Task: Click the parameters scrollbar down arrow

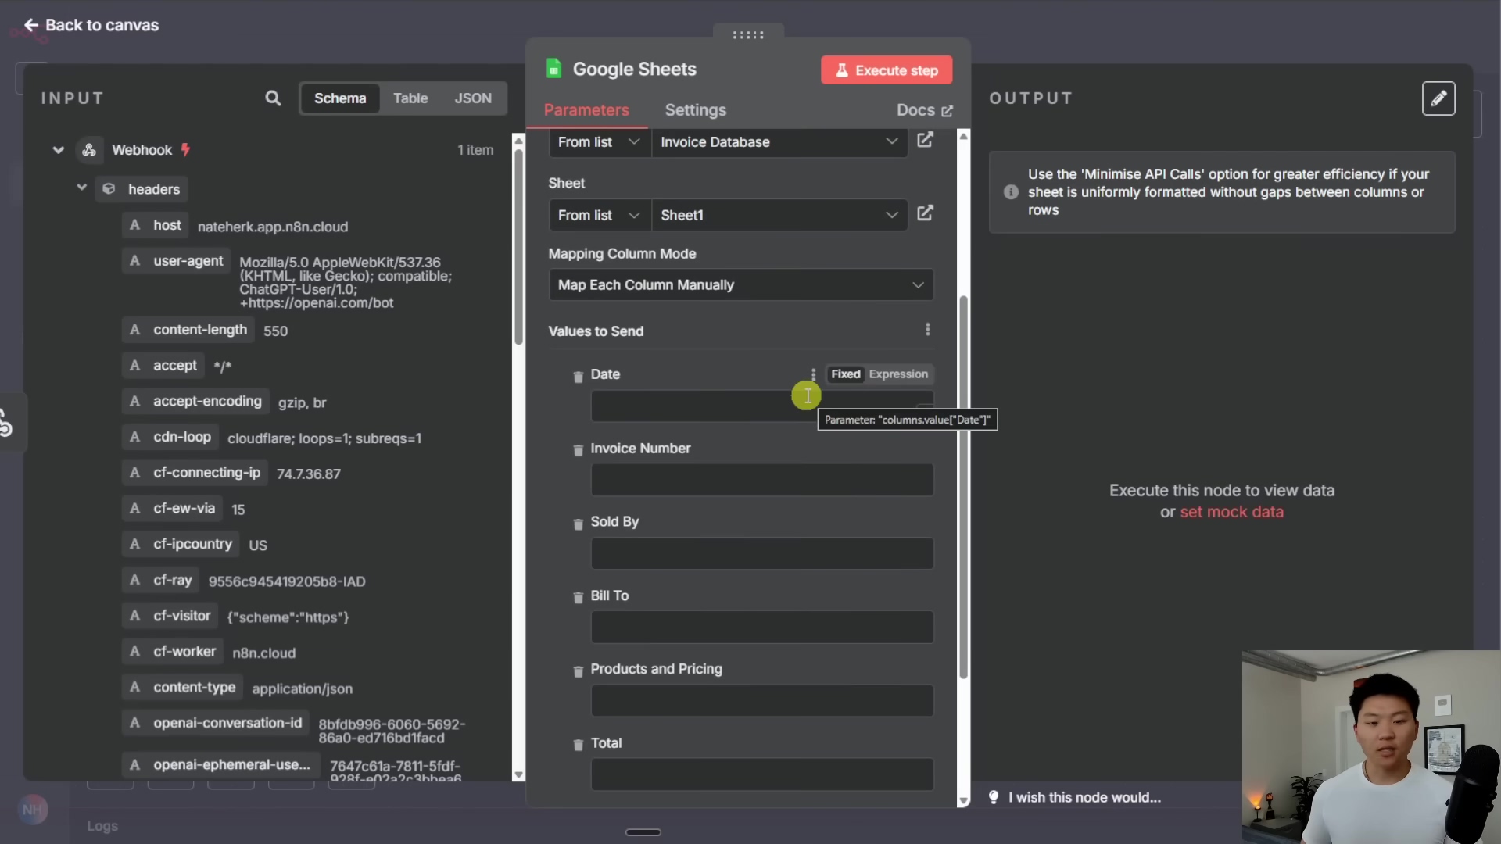Action: [963, 801]
